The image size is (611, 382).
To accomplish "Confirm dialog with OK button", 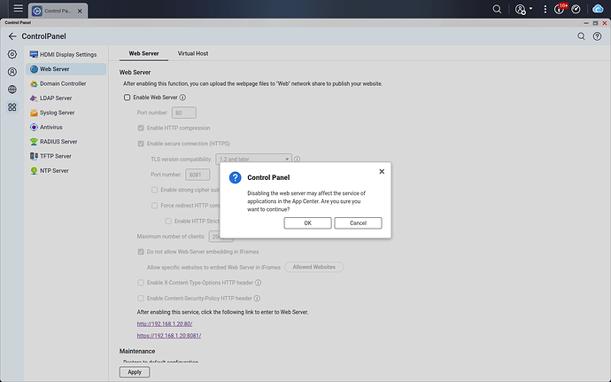I will [308, 223].
